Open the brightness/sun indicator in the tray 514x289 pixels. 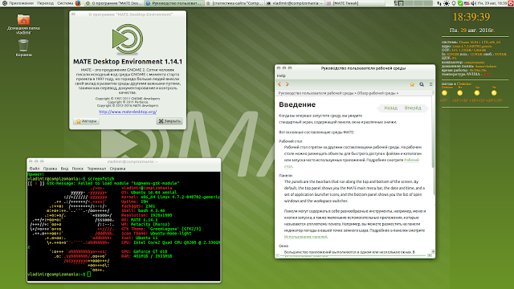447,3
